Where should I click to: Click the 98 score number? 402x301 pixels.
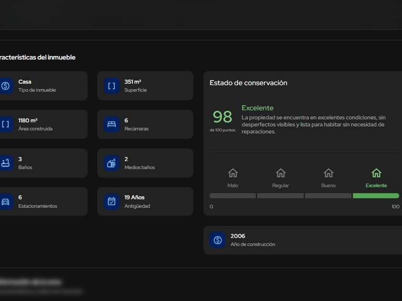(222, 117)
